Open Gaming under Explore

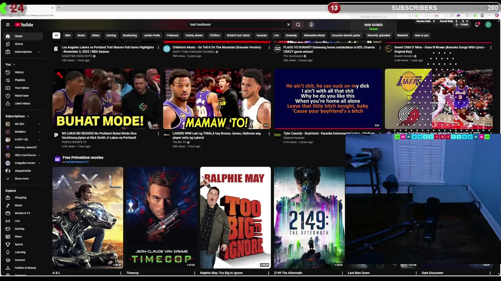point(24,229)
